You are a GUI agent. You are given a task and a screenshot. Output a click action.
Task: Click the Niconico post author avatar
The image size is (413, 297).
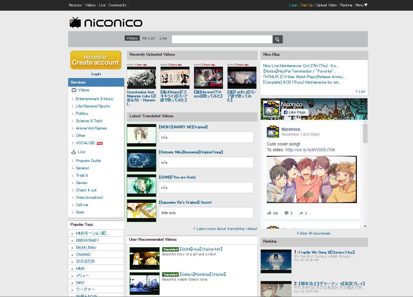tap(273, 132)
